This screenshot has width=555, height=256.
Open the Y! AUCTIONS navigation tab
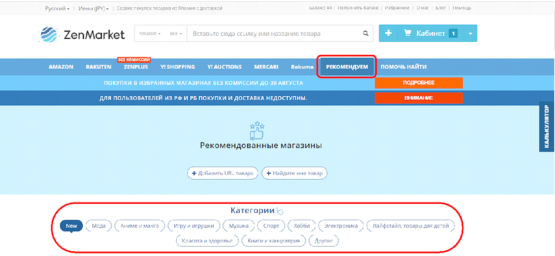[224, 66]
